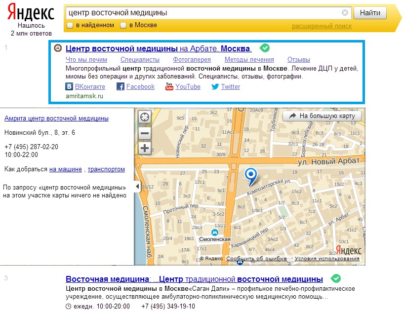
Task: Open the расширенный поиск link
Action: coord(322,26)
